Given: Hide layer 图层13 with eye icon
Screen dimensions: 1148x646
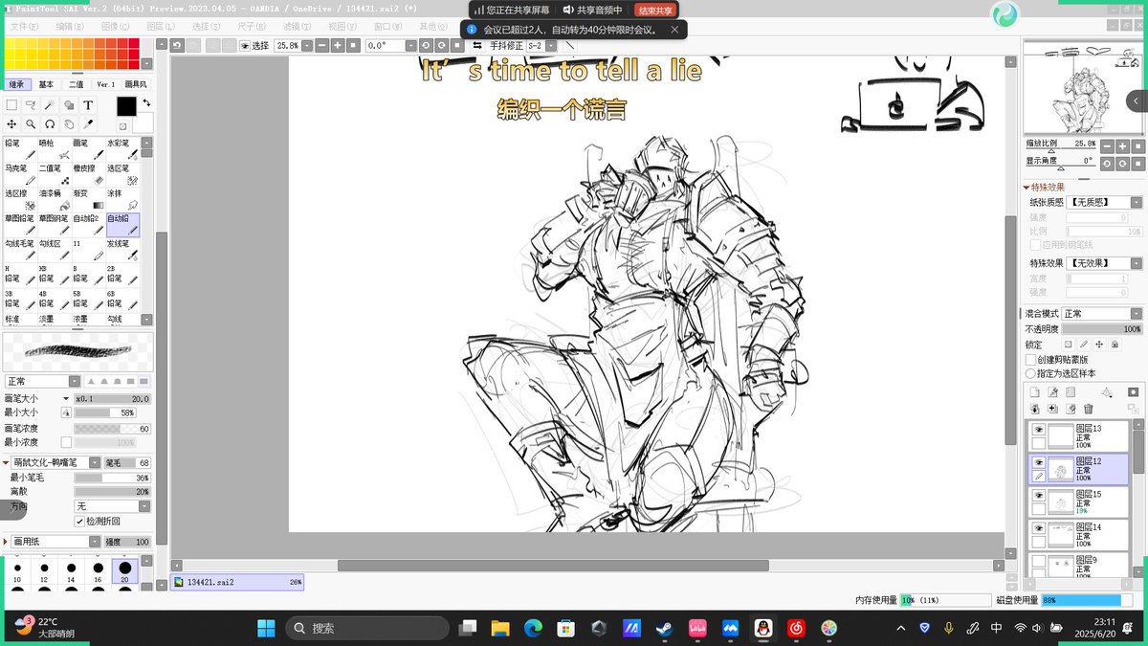Looking at the screenshot, I should point(1038,430).
